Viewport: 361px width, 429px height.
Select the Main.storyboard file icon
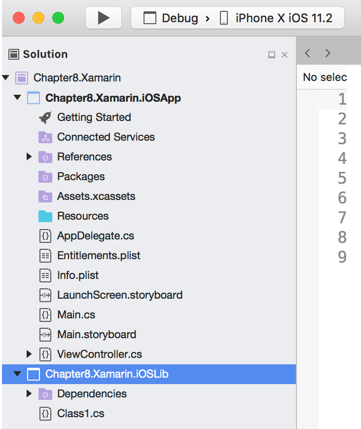point(45,335)
